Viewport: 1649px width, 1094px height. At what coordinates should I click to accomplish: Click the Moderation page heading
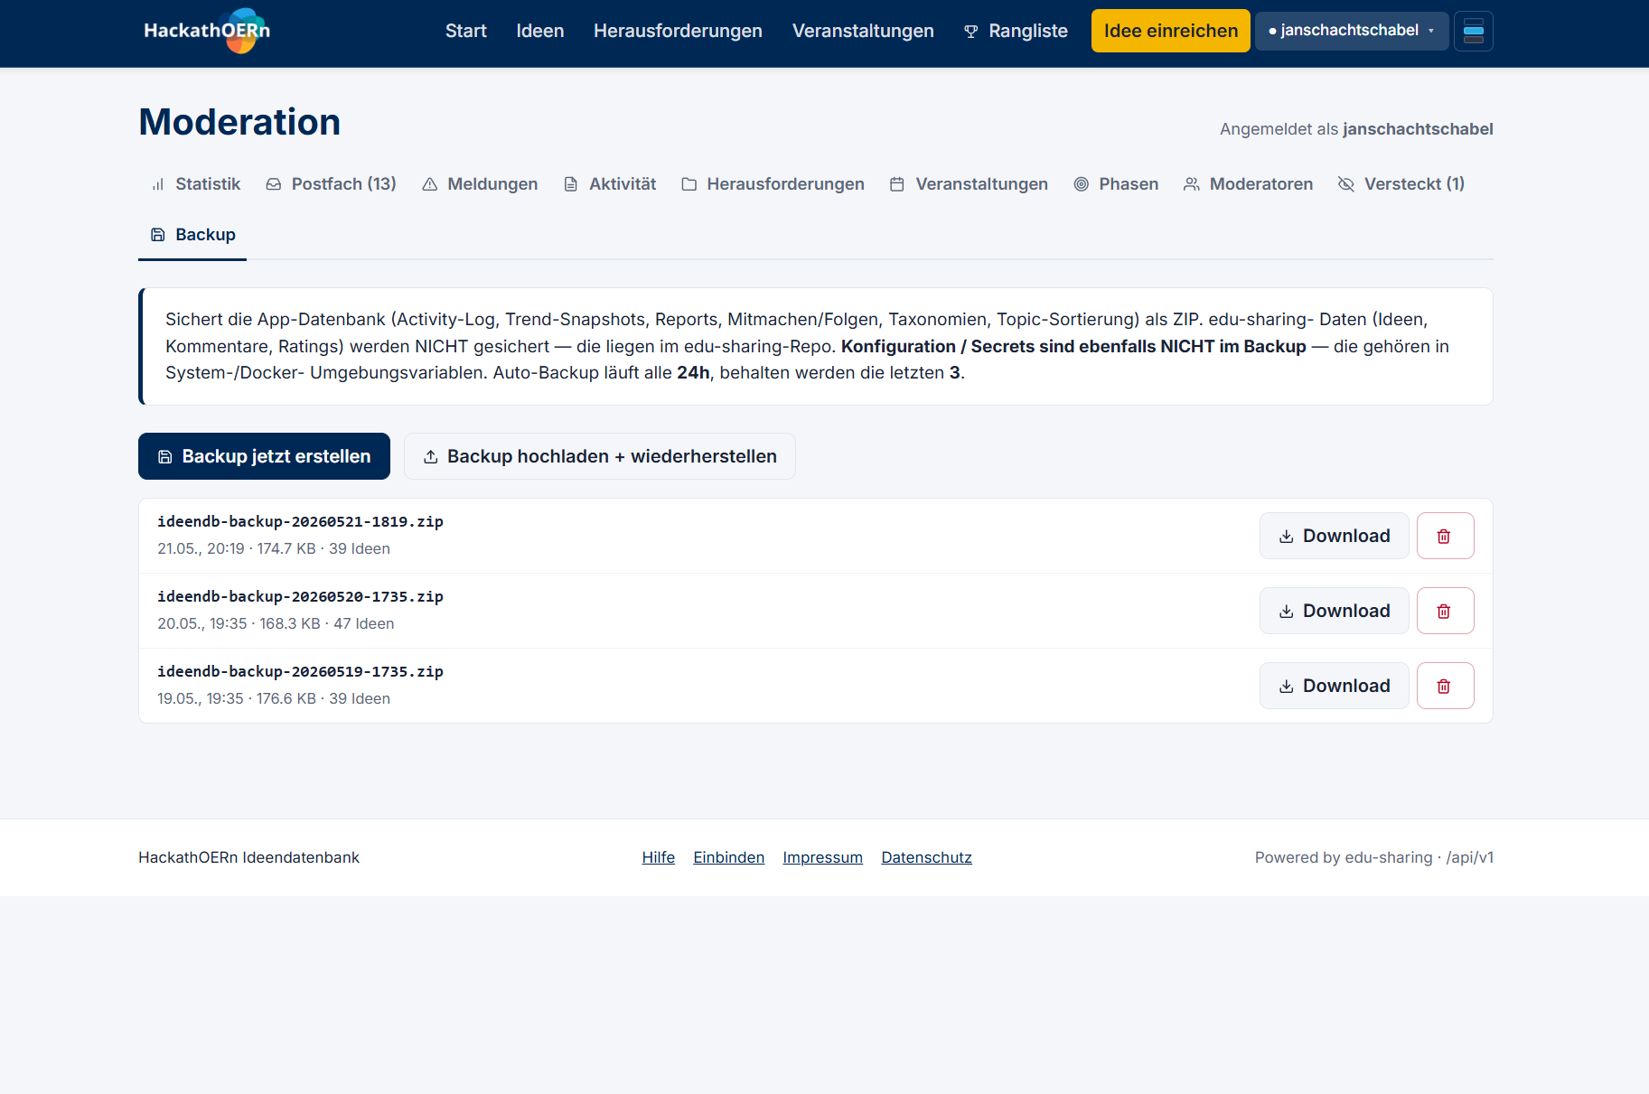(x=239, y=122)
